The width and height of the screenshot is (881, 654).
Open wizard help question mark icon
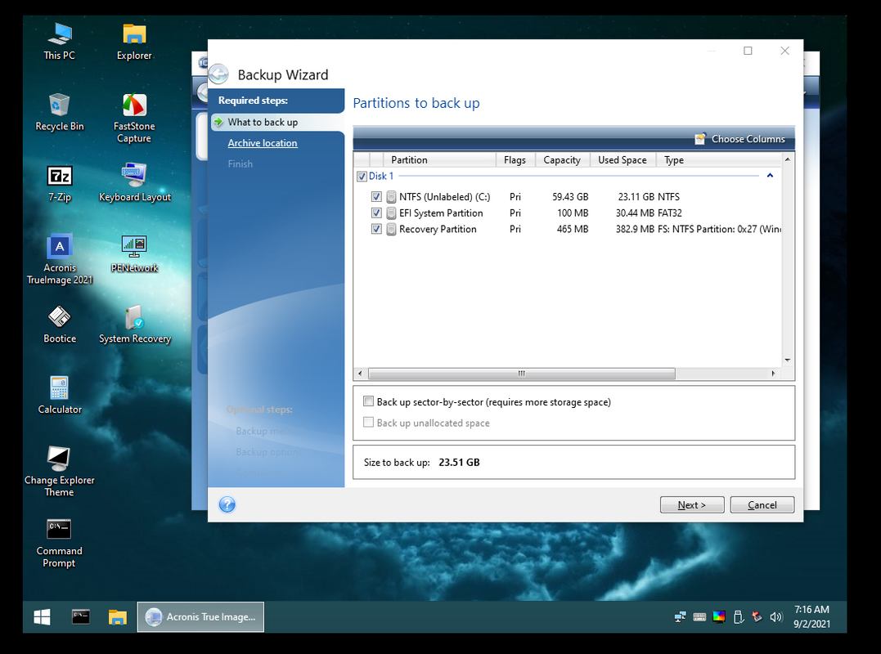pyautogui.click(x=227, y=504)
